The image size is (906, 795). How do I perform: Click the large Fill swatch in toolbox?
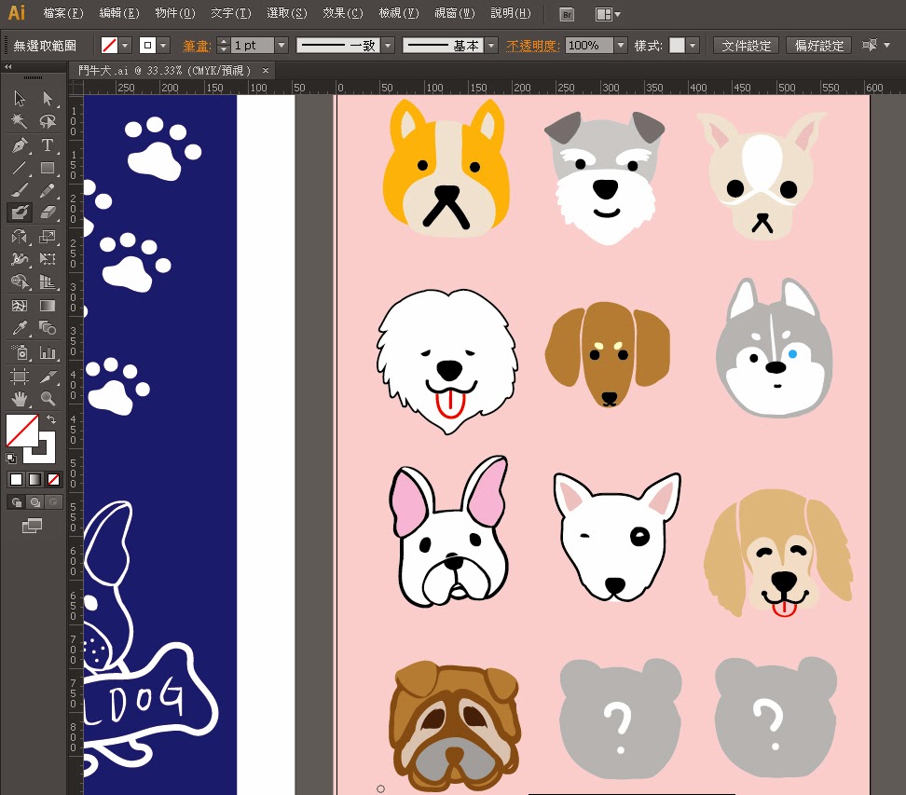tap(21, 431)
